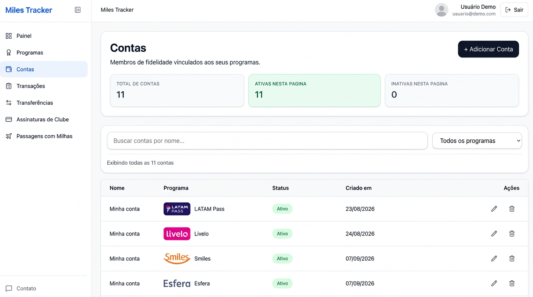Viewport: 533px width, 297px height.
Task: Click the Smiles orange logo
Action: (177, 258)
